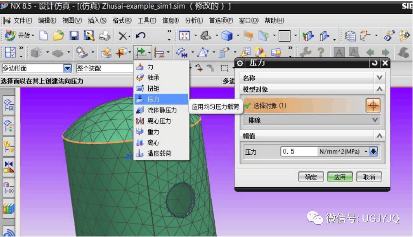Click the 取消 button

[369, 177]
